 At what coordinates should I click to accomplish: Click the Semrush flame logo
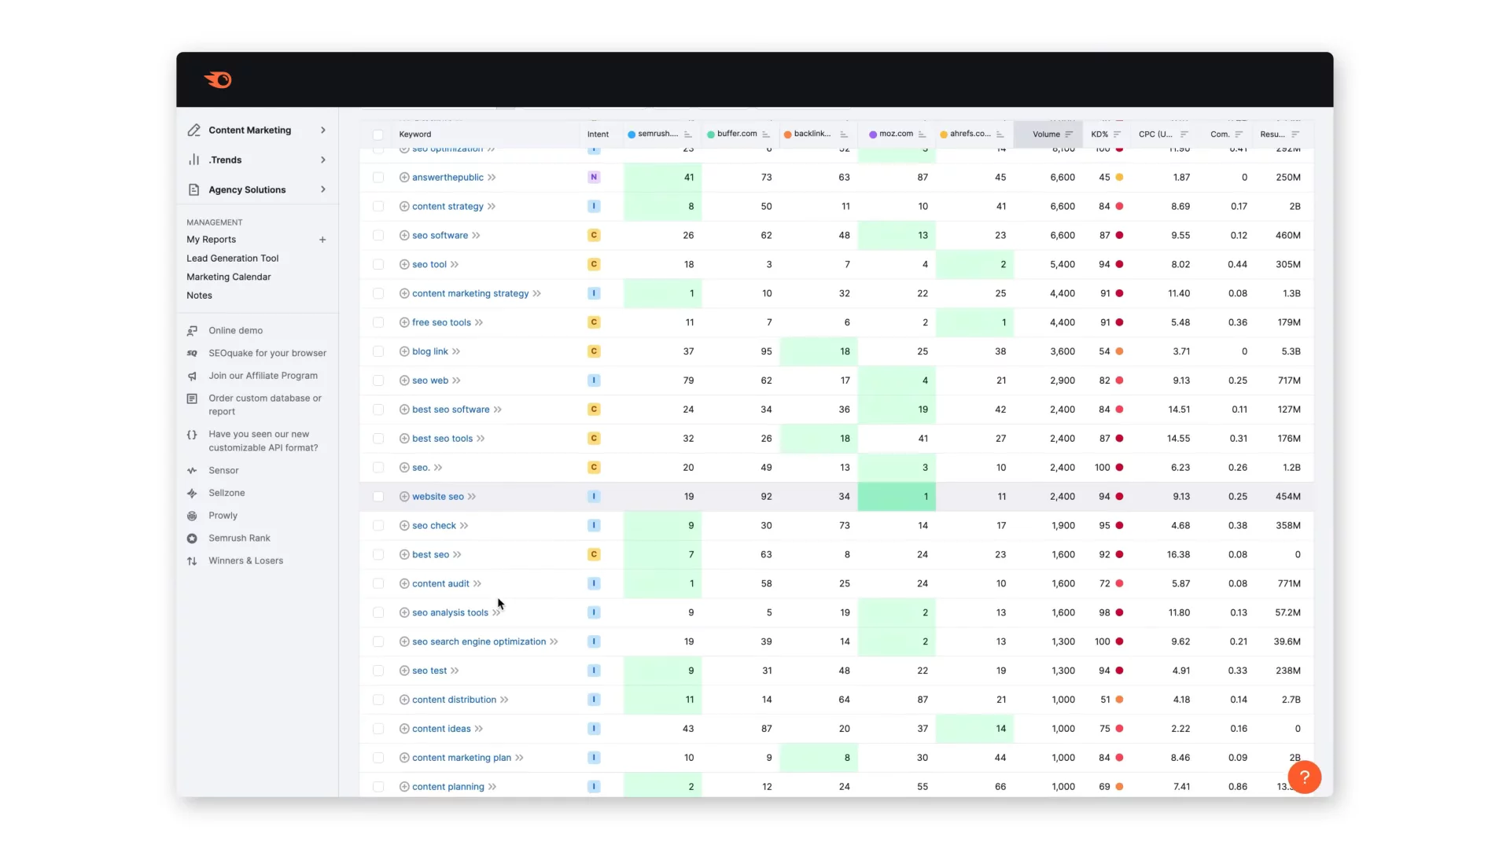(218, 79)
